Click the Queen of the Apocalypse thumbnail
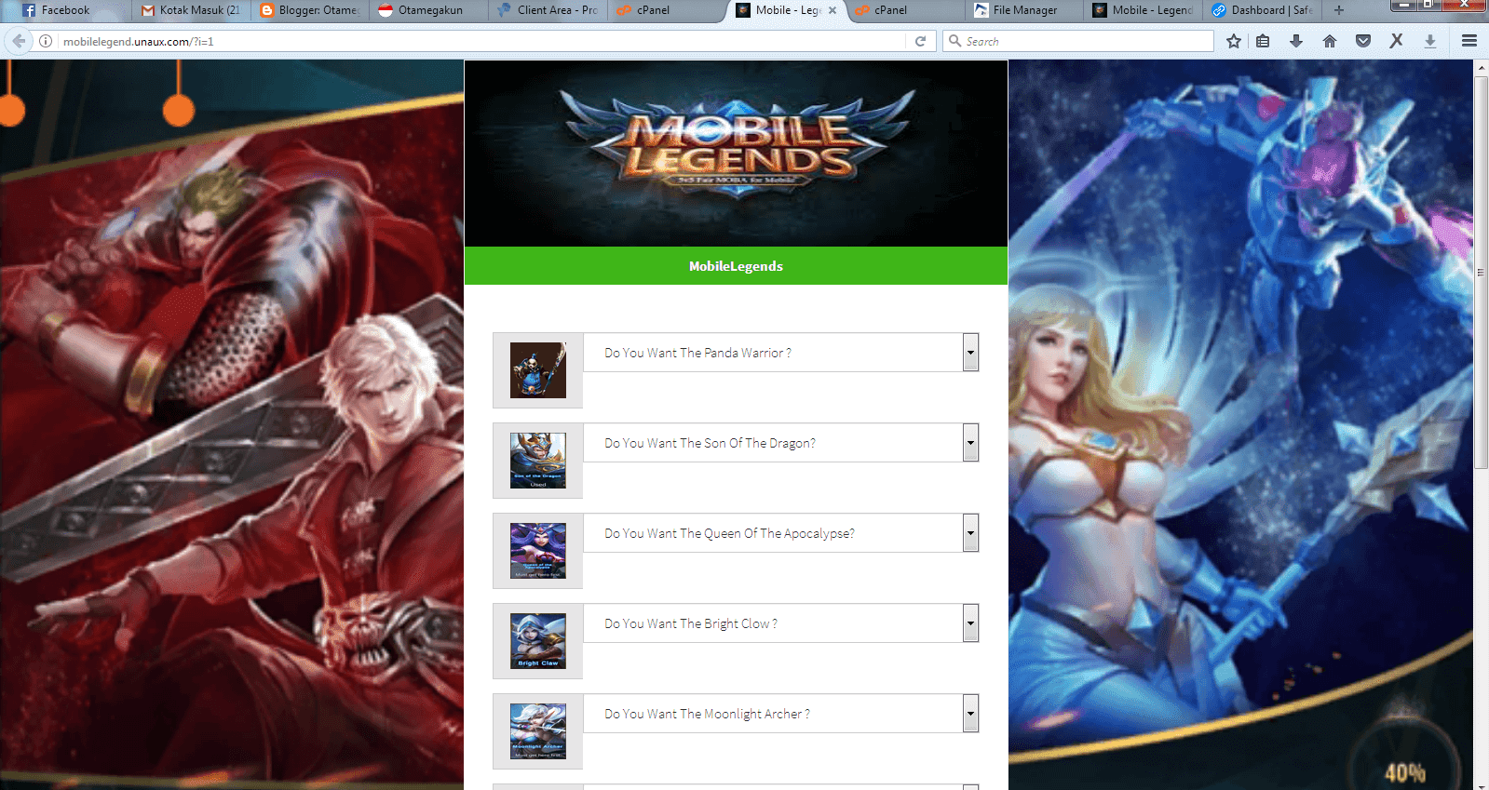This screenshot has height=790, width=1489. pyautogui.click(x=538, y=551)
